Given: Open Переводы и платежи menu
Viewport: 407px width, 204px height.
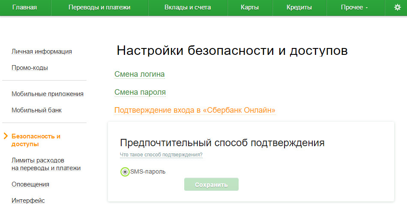Looking at the screenshot, I should 99,7.
